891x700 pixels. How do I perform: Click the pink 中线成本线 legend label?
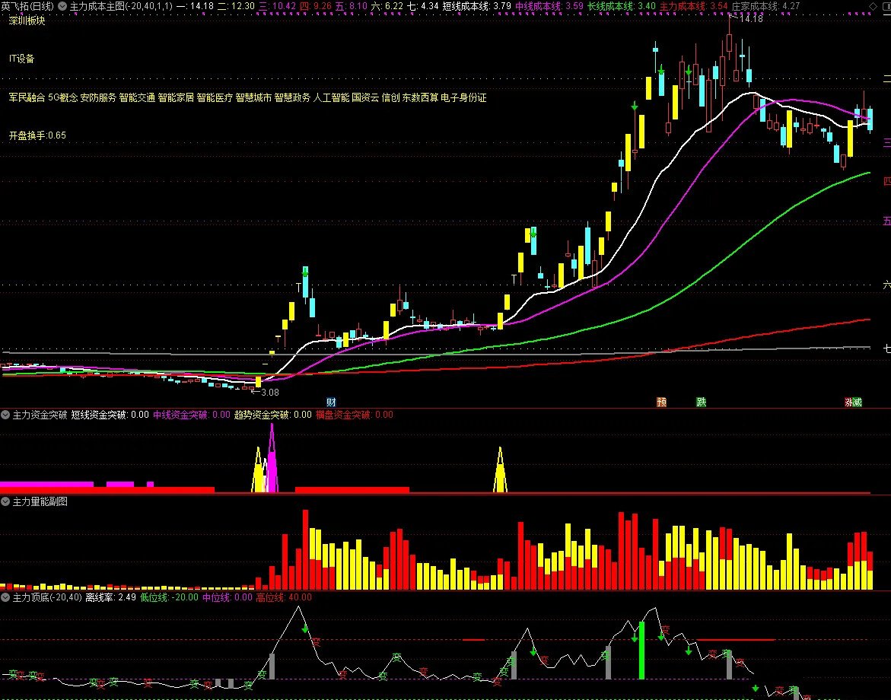click(539, 5)
